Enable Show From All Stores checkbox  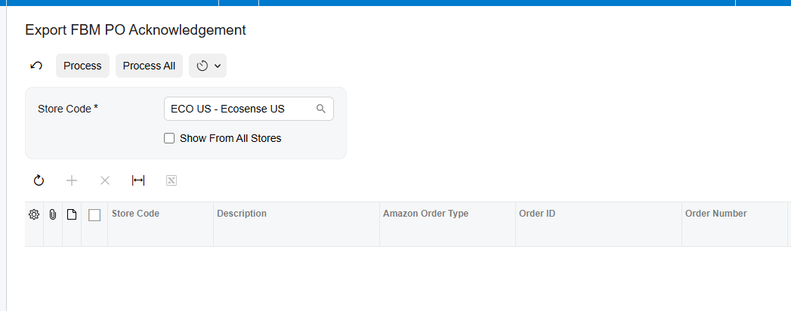coord(169,138)
